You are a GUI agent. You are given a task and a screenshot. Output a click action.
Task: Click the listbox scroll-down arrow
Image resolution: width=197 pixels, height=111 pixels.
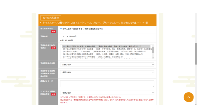pos(153,58)
